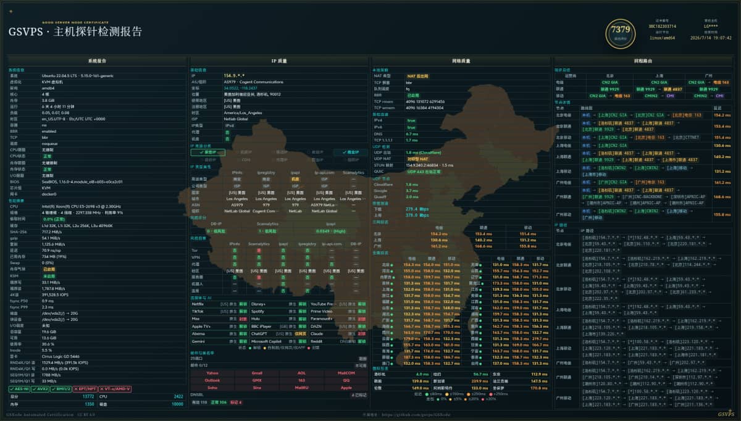Open the github.com/gsvps/GSNode link in the footer
This screenshot has height=421, width=741.
(x=417, y=414)
